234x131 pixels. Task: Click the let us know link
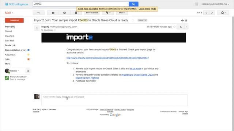pos(136,69)
